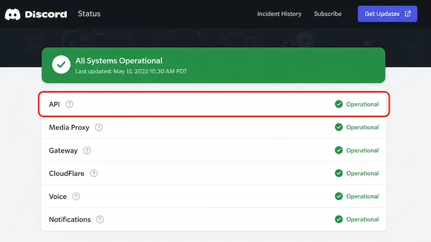Click the green check icon in the Notifications row
431x242 pixels.
[338, 220]
